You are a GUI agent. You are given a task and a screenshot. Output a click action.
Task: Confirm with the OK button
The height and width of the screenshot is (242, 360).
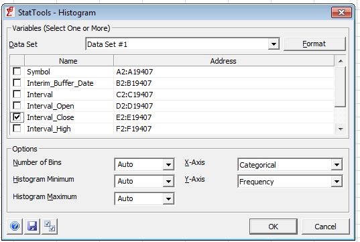click(x=274, y=227)
